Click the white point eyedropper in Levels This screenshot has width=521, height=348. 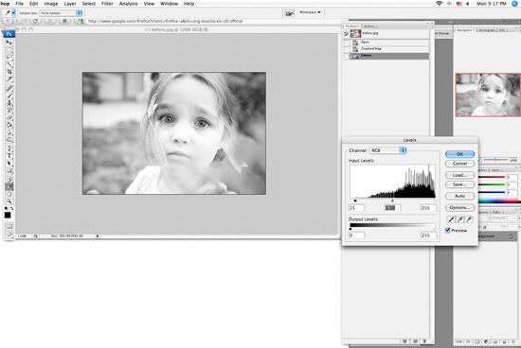pos(469,219)
